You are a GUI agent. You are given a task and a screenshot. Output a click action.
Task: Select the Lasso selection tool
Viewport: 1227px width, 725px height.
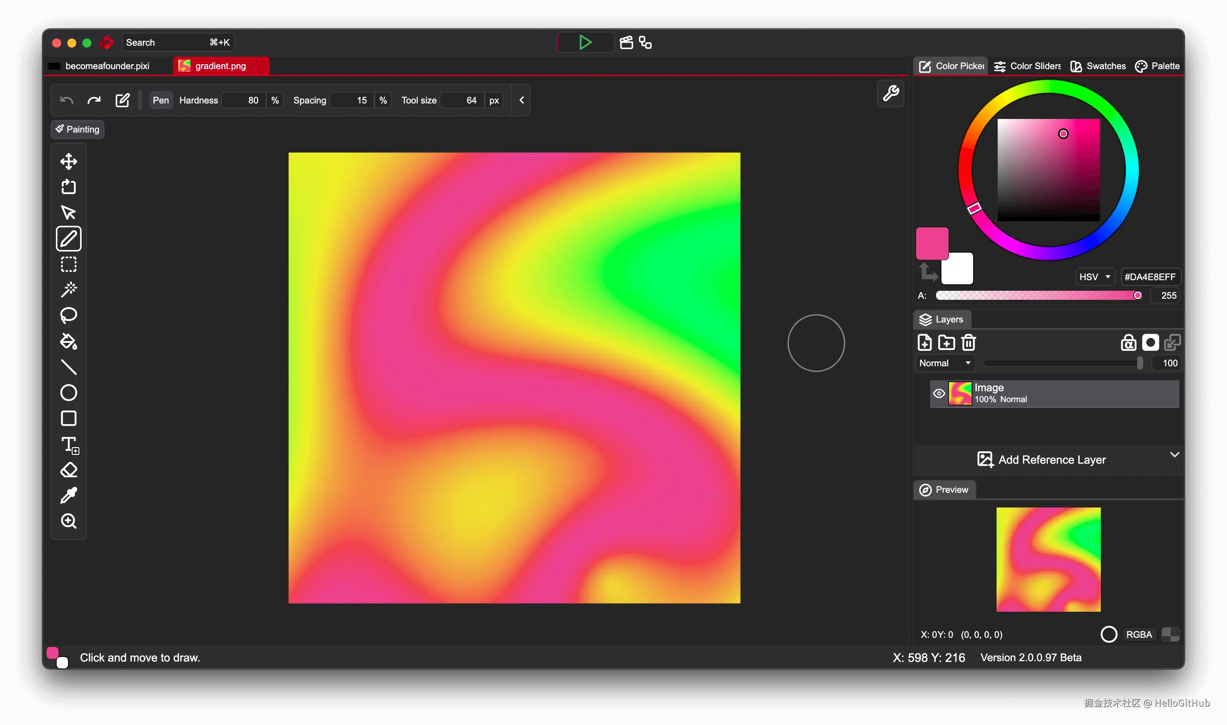click(68, 315)
